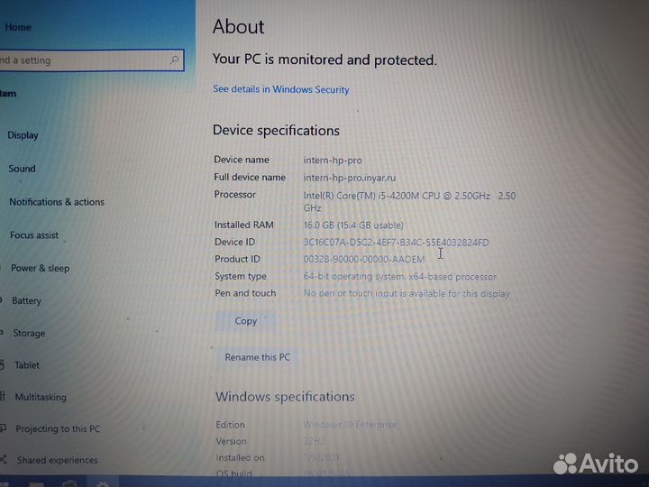This screenshot has height=487, width=649.
Task: Select device name value intern-hp-pro
Action: (333, 161)
